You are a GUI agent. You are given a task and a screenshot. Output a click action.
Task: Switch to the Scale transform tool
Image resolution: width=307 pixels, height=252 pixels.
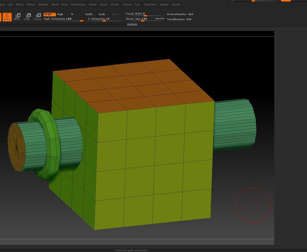pos(27,17)
